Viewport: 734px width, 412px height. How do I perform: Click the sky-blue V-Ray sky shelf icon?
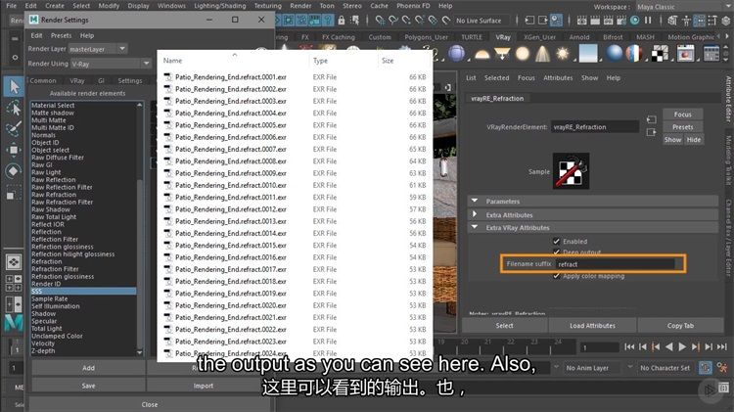pos(588,54)
